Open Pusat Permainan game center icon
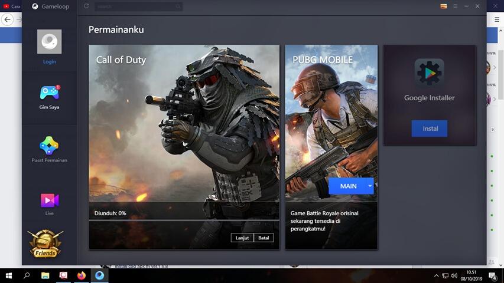The height and width of the screenshot is (283, 504). click(x=49, y=146)
